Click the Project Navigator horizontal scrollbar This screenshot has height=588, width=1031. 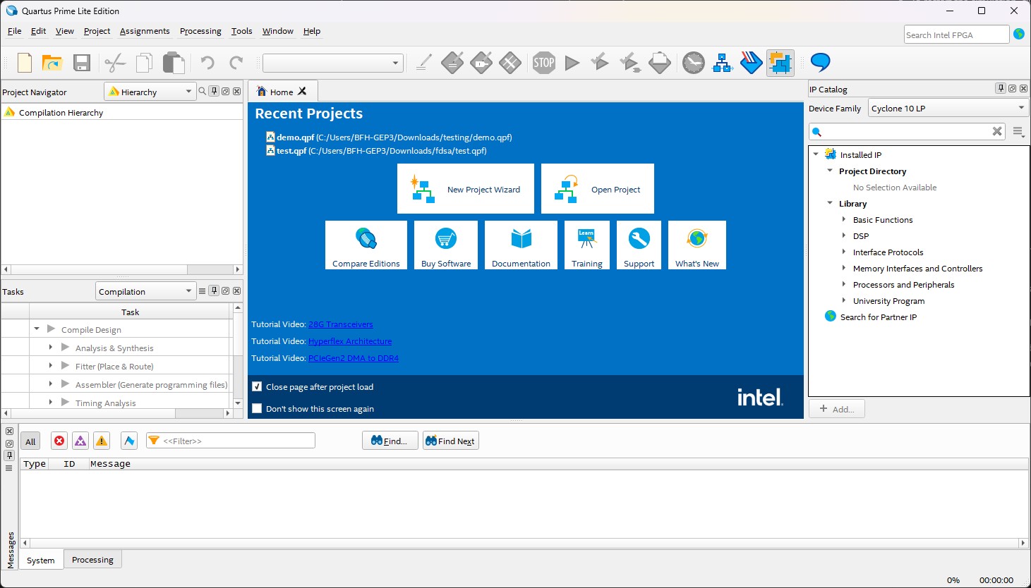121,269
